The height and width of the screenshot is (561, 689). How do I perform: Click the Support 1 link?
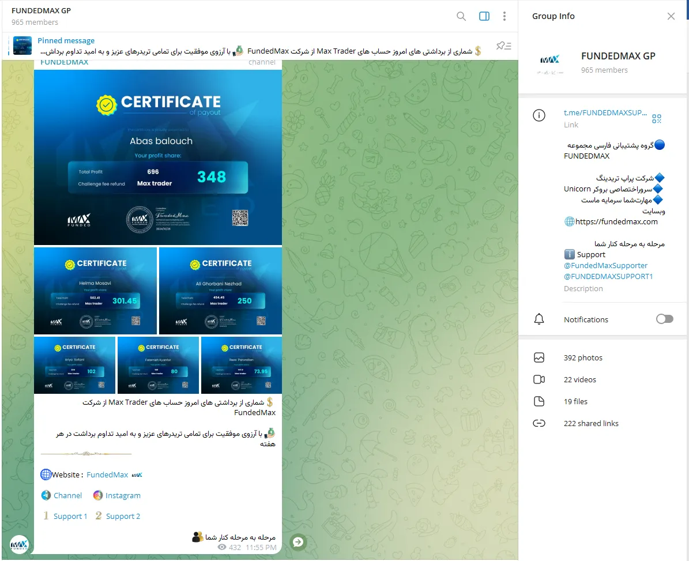tap(70, 516)
